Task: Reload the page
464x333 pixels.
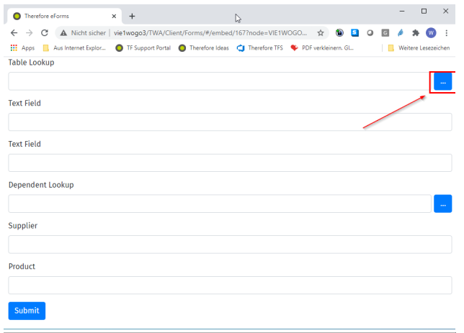Action: (45, 33)
